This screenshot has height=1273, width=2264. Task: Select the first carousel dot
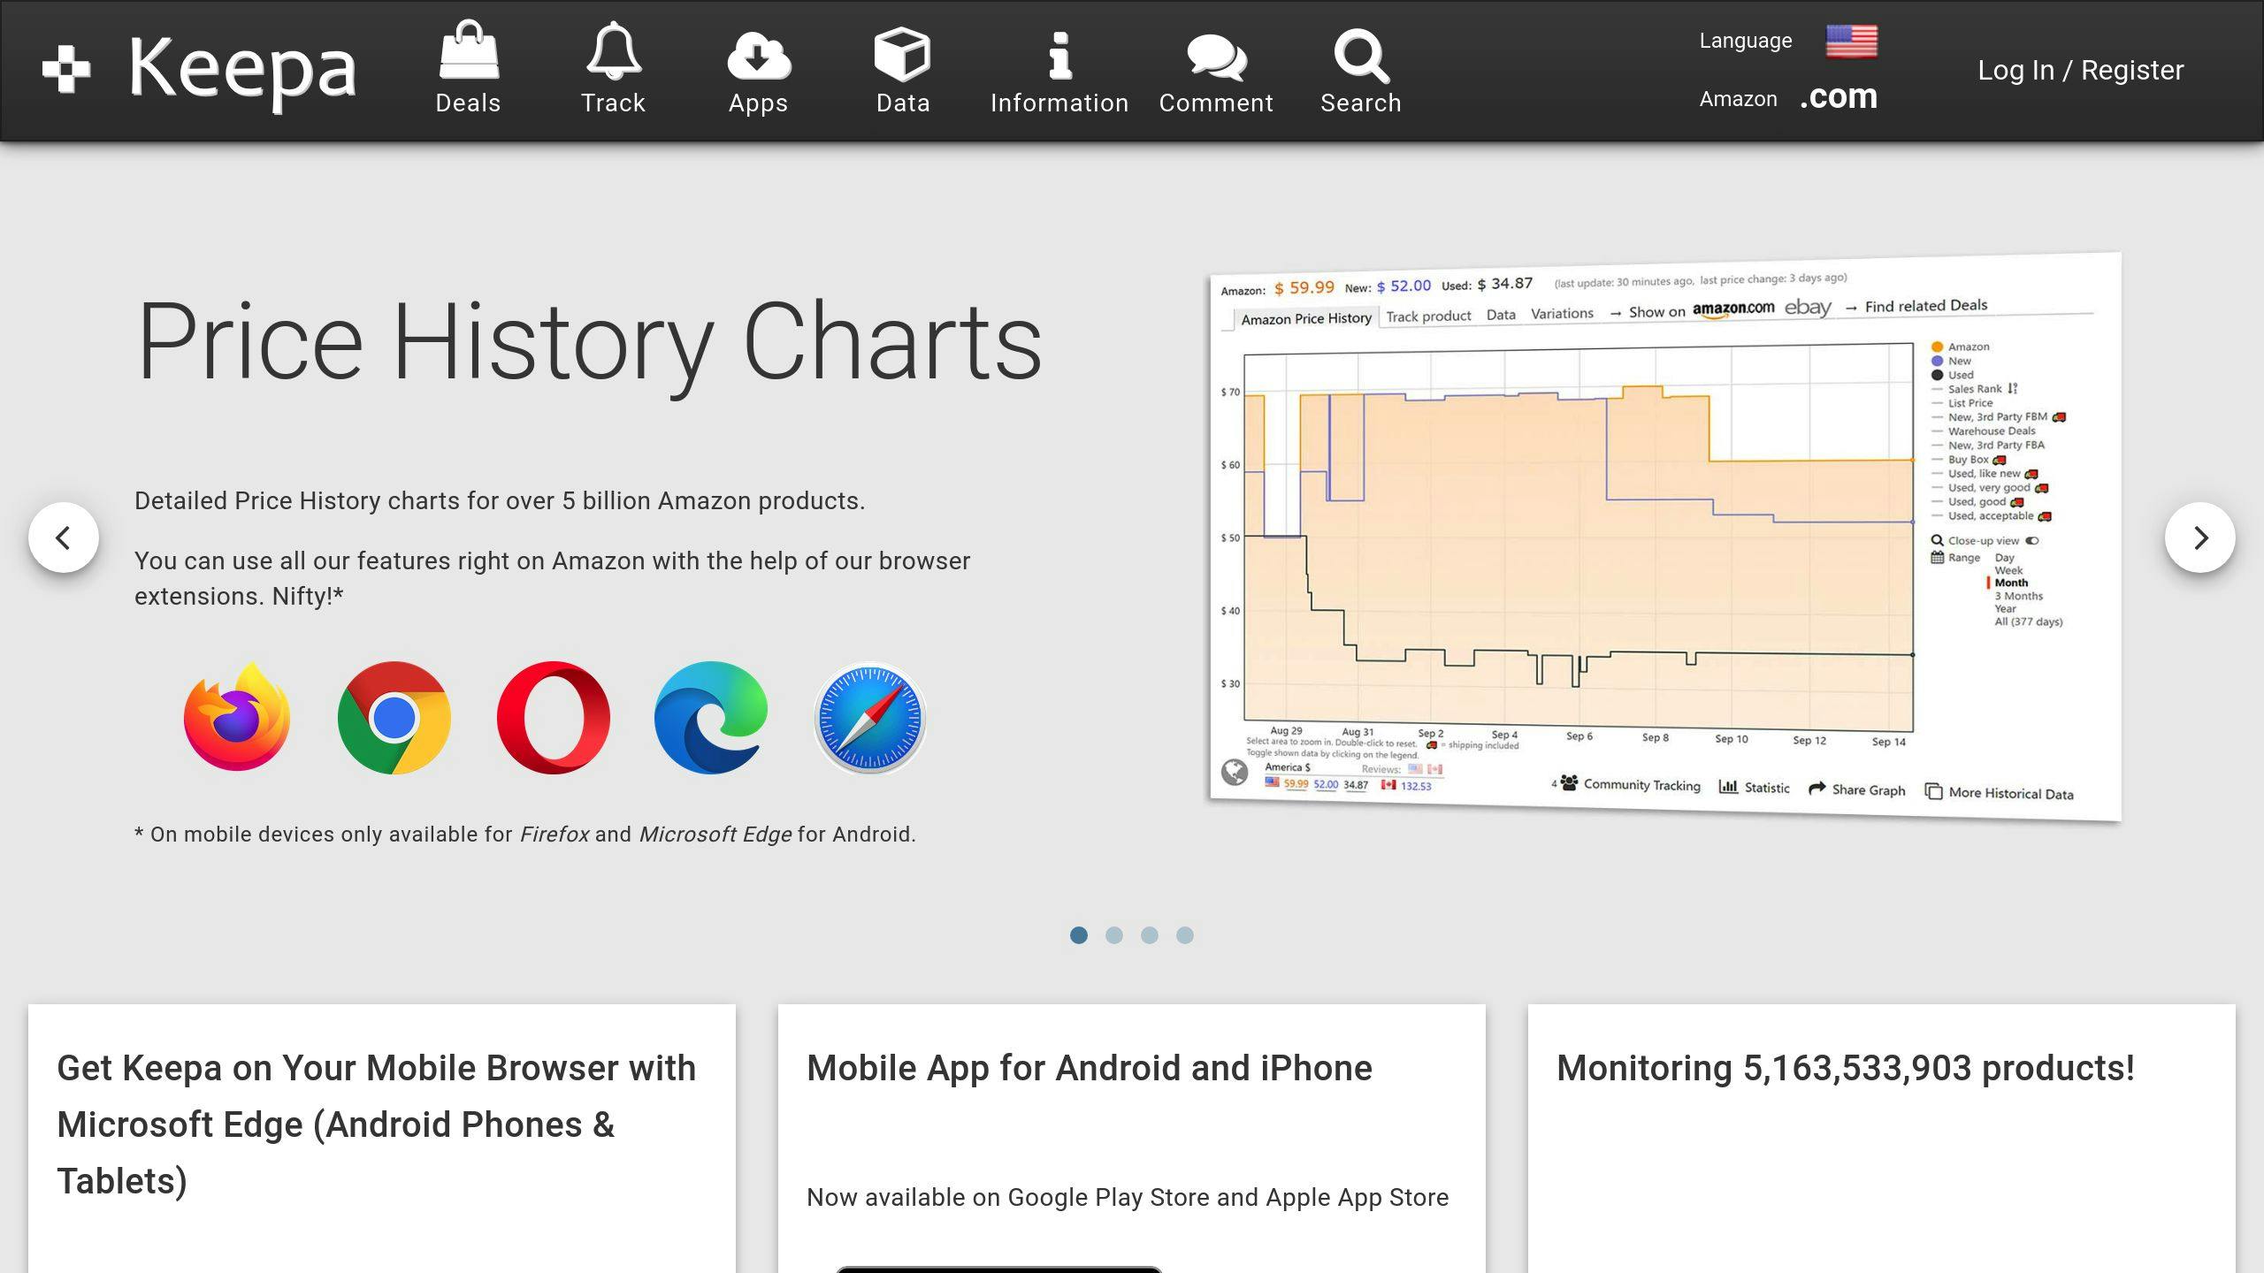(x=1079, y=935)
